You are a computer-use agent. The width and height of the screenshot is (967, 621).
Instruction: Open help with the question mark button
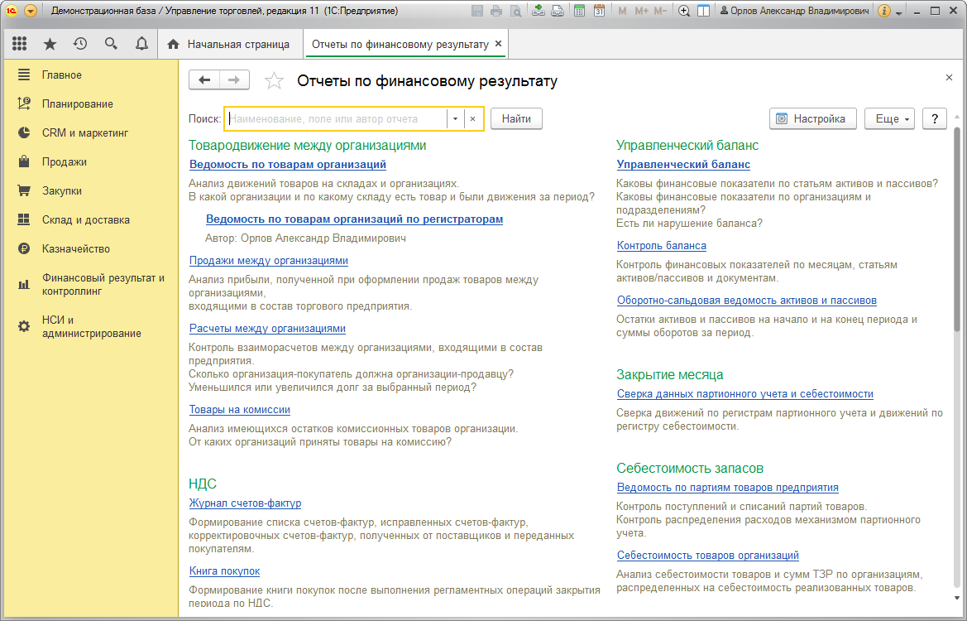[x=934, y=119]
